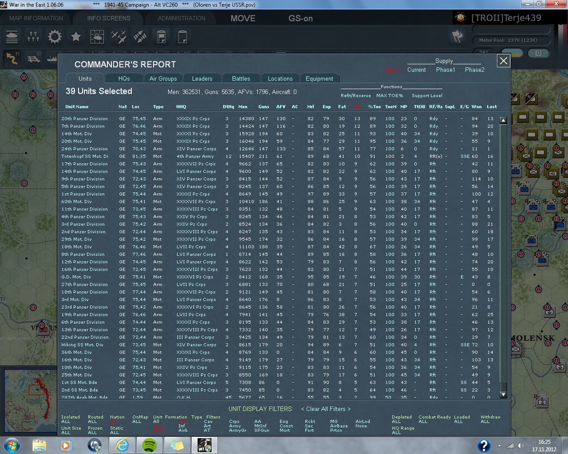Close the Commander's Report window
This screenshot has width=568, height=454.
click(504, 61)
